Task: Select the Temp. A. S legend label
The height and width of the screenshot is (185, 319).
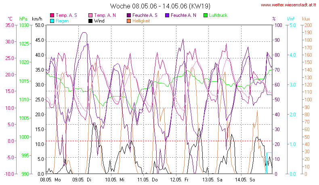Action: point(66,15)
